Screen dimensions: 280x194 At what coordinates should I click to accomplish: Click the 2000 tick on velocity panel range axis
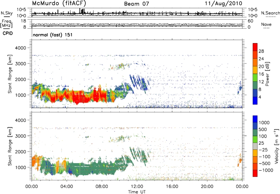(x=20, y=152)
